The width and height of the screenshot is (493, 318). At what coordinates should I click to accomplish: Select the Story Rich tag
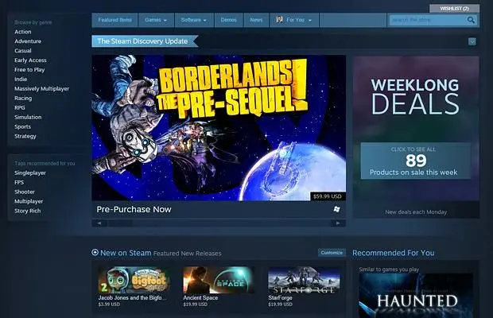(x=27, y=211)
